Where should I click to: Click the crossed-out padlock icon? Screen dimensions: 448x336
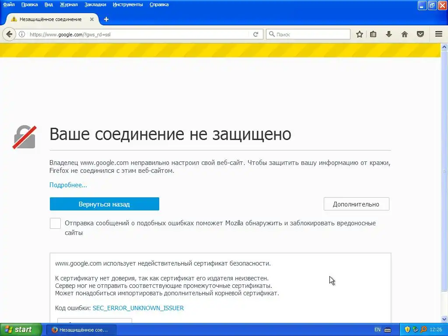(x=24, y=137)
